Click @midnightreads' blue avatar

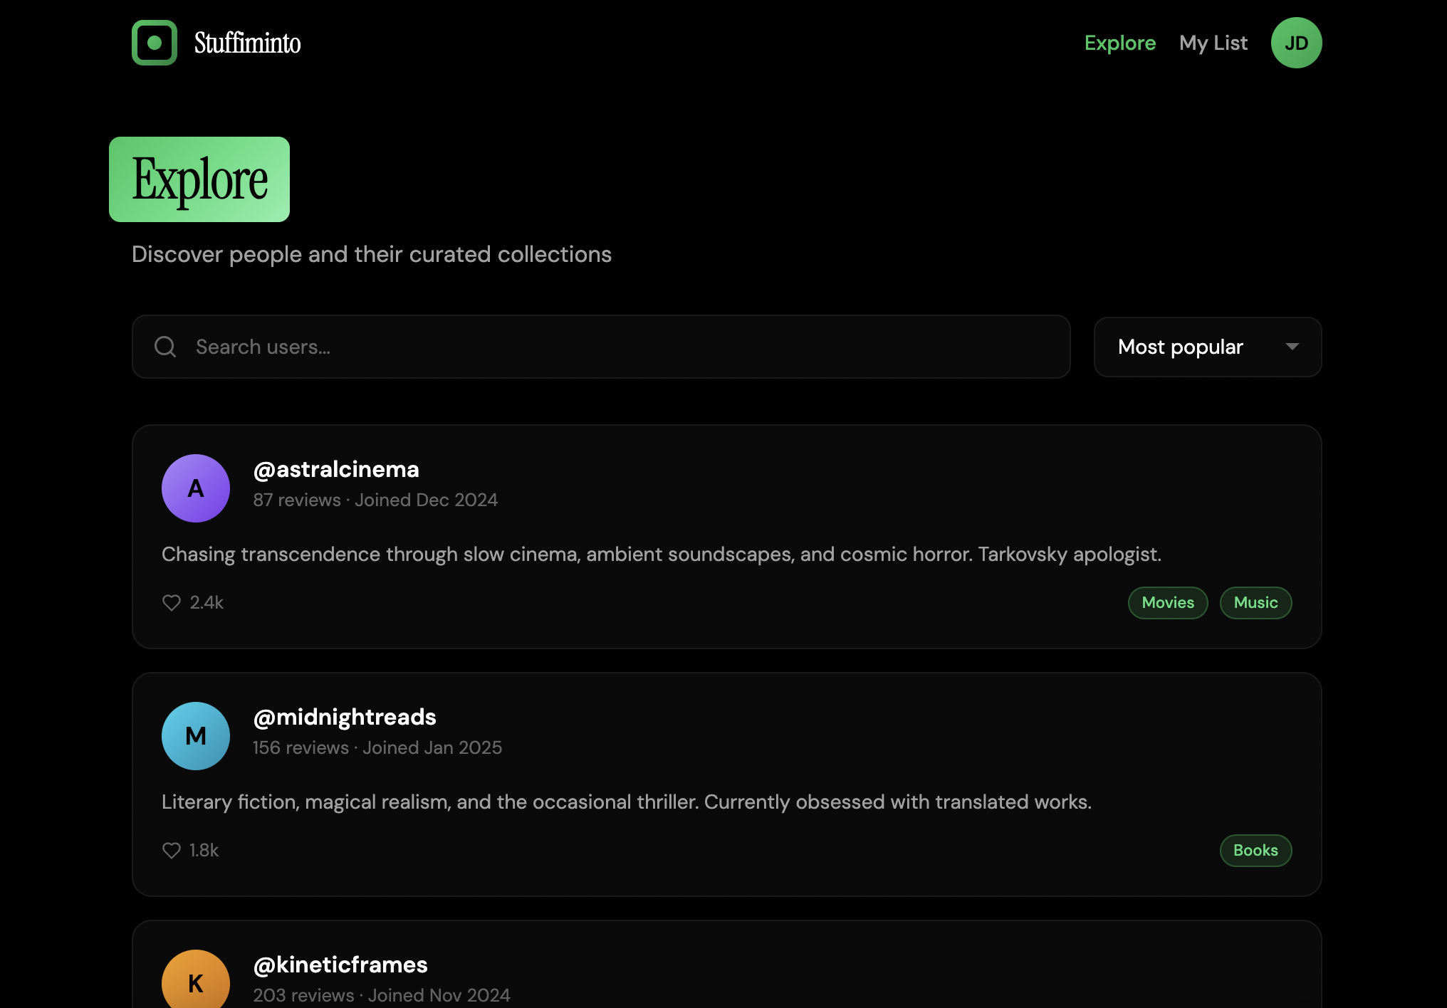point(195,735)
